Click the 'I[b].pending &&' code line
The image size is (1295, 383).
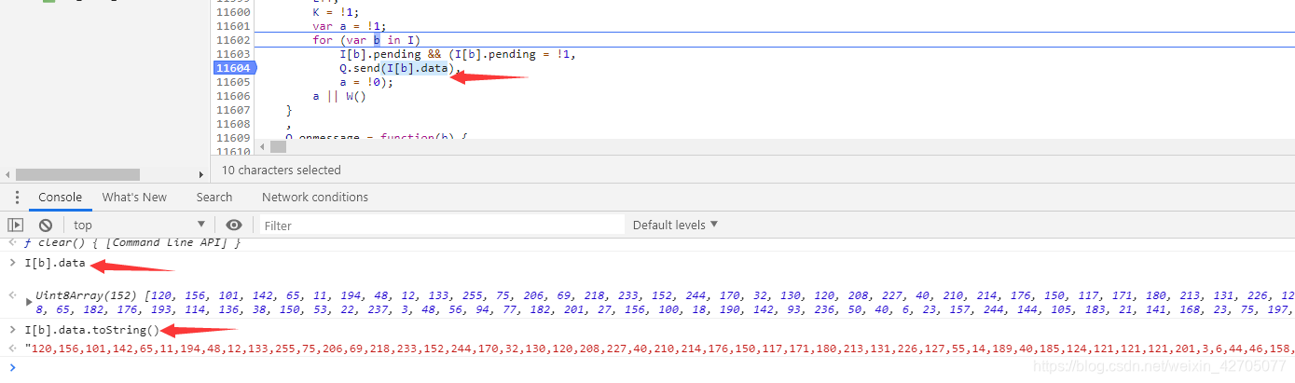coord(458,54)
